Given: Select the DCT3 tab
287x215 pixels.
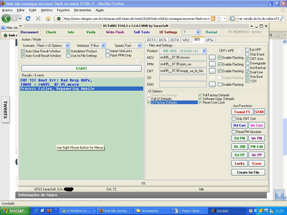Looking at the screenshot, I should point(151,40).
